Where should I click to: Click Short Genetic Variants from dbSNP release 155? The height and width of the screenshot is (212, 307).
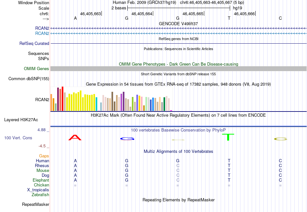[178, 74]
